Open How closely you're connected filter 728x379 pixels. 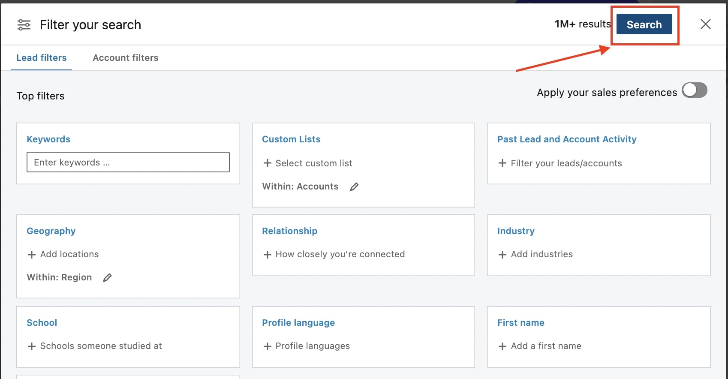tap(340, 254)
